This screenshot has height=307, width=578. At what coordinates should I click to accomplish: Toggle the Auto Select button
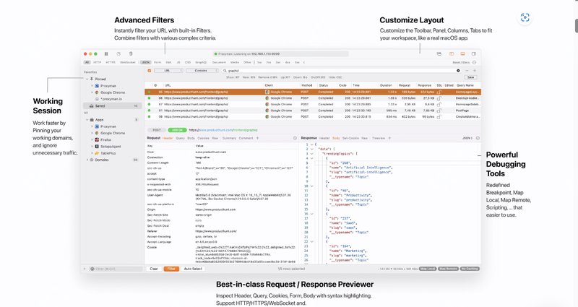[193, 268]
